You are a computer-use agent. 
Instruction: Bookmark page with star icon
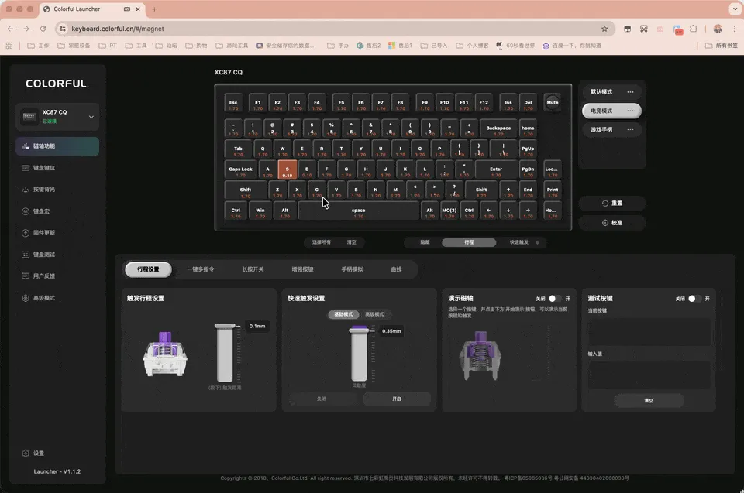(604, 29)
